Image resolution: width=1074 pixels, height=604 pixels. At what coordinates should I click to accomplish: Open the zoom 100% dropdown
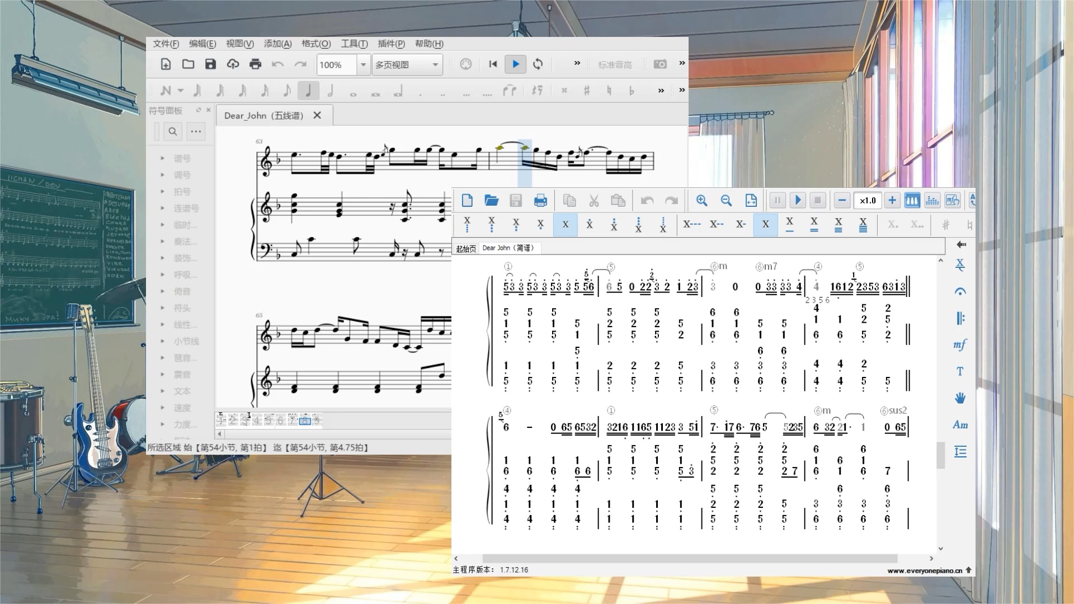pos(363,65)
